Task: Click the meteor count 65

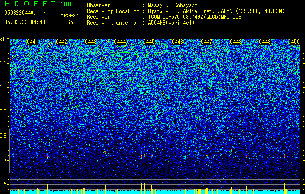Action: tap(70, 22)
